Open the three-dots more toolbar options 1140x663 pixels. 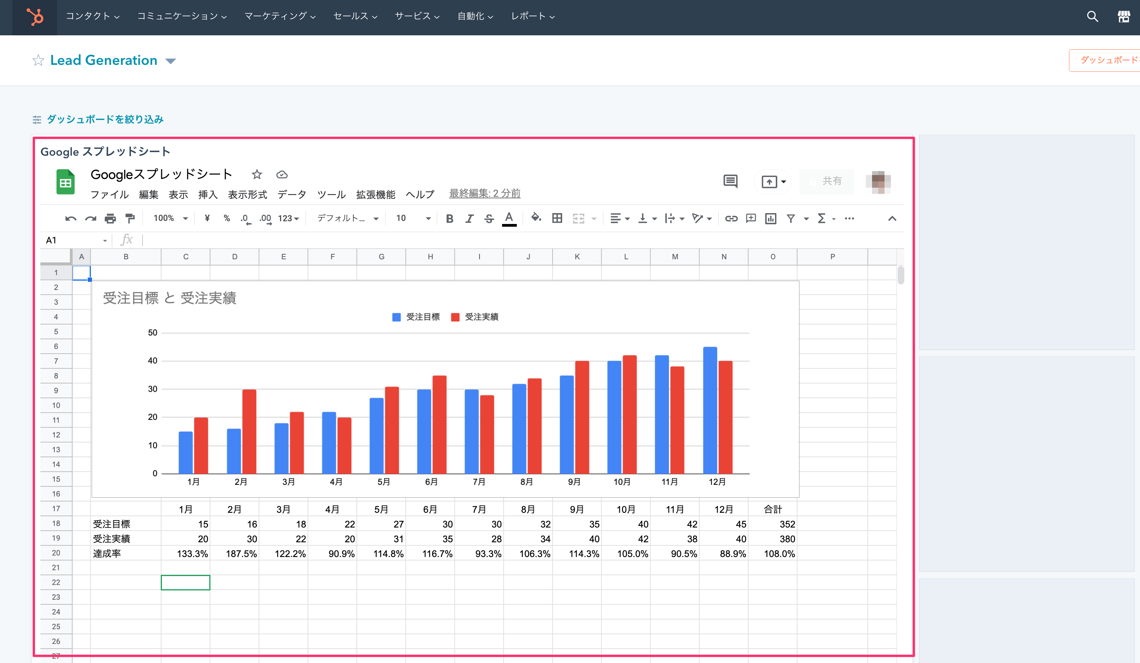click(850, 219)
